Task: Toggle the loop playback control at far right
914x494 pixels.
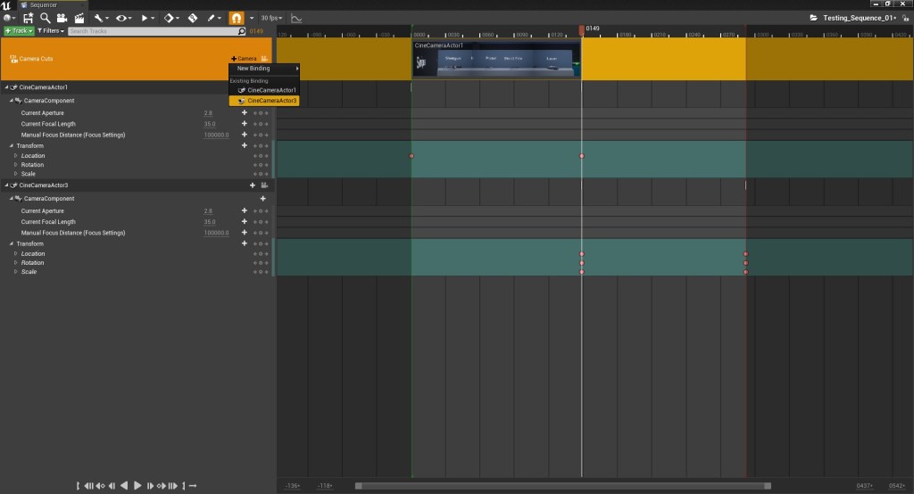Action: (x=192, y=486)
